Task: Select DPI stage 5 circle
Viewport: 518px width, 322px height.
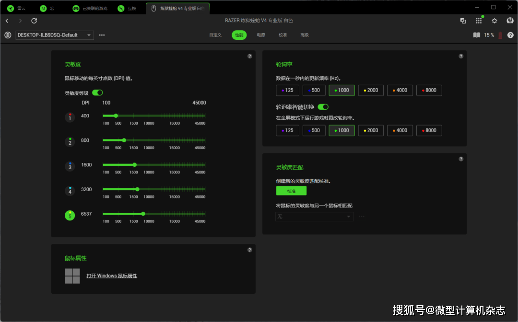Action: (70, 216)
